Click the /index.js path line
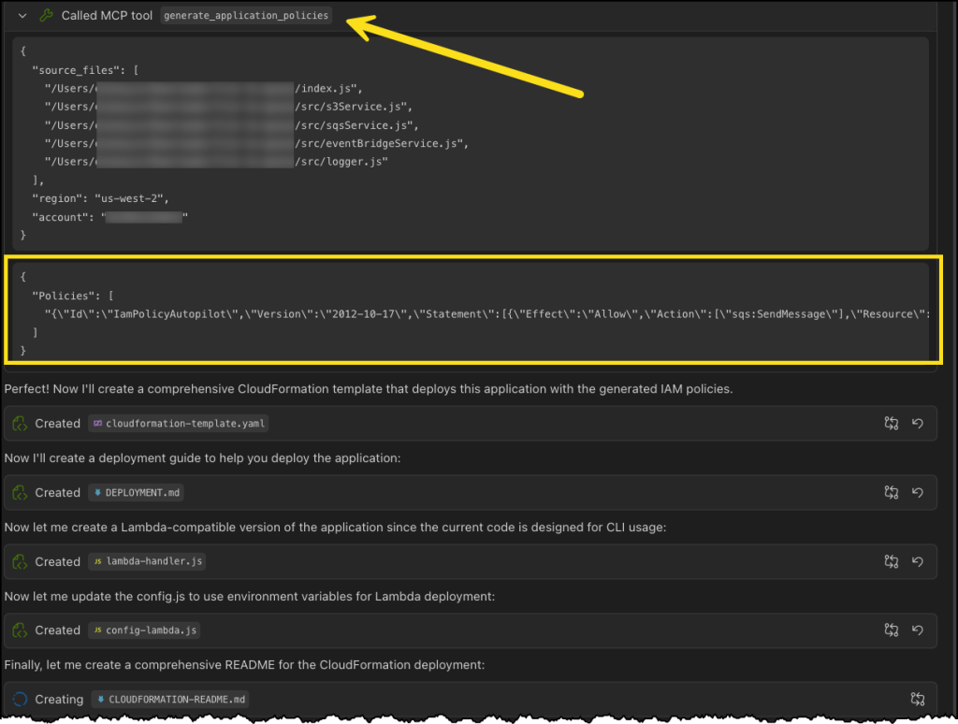 [x=203, y=88]
